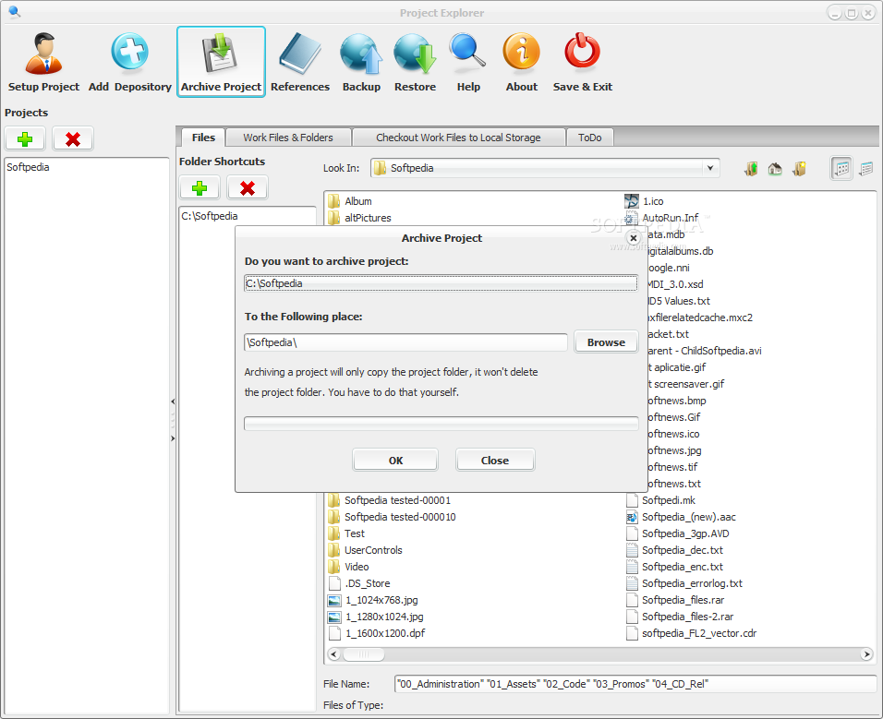Select the Softpedia_errorlog.txt file
The image size is (883, 719).
pyautogui.click(x=684, y=583)
